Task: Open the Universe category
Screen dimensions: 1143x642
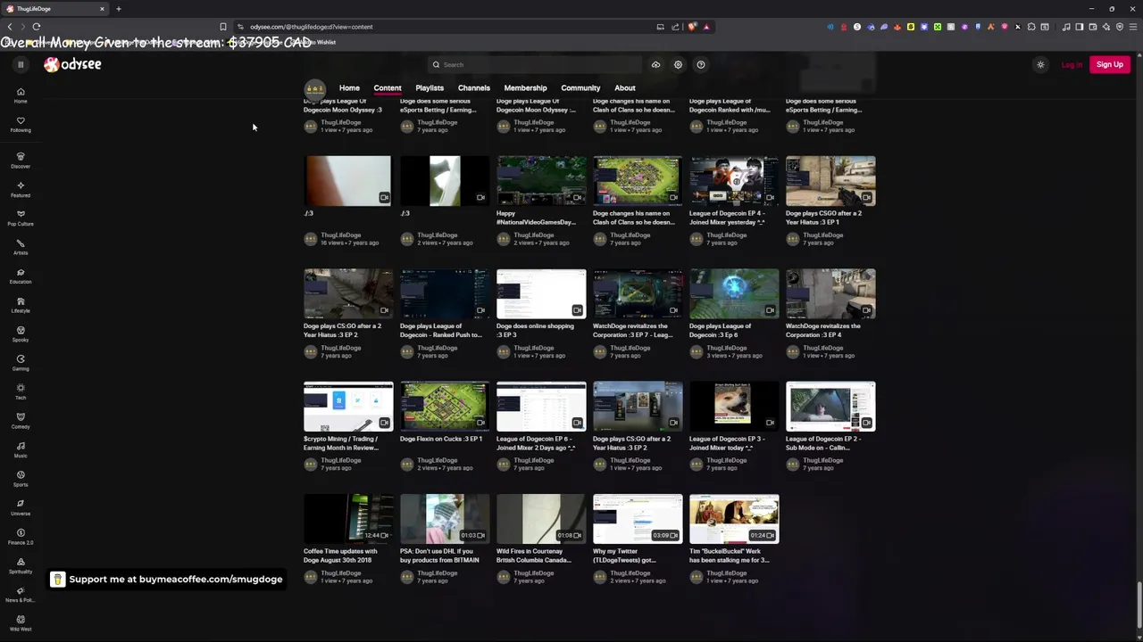Action: 21,508
